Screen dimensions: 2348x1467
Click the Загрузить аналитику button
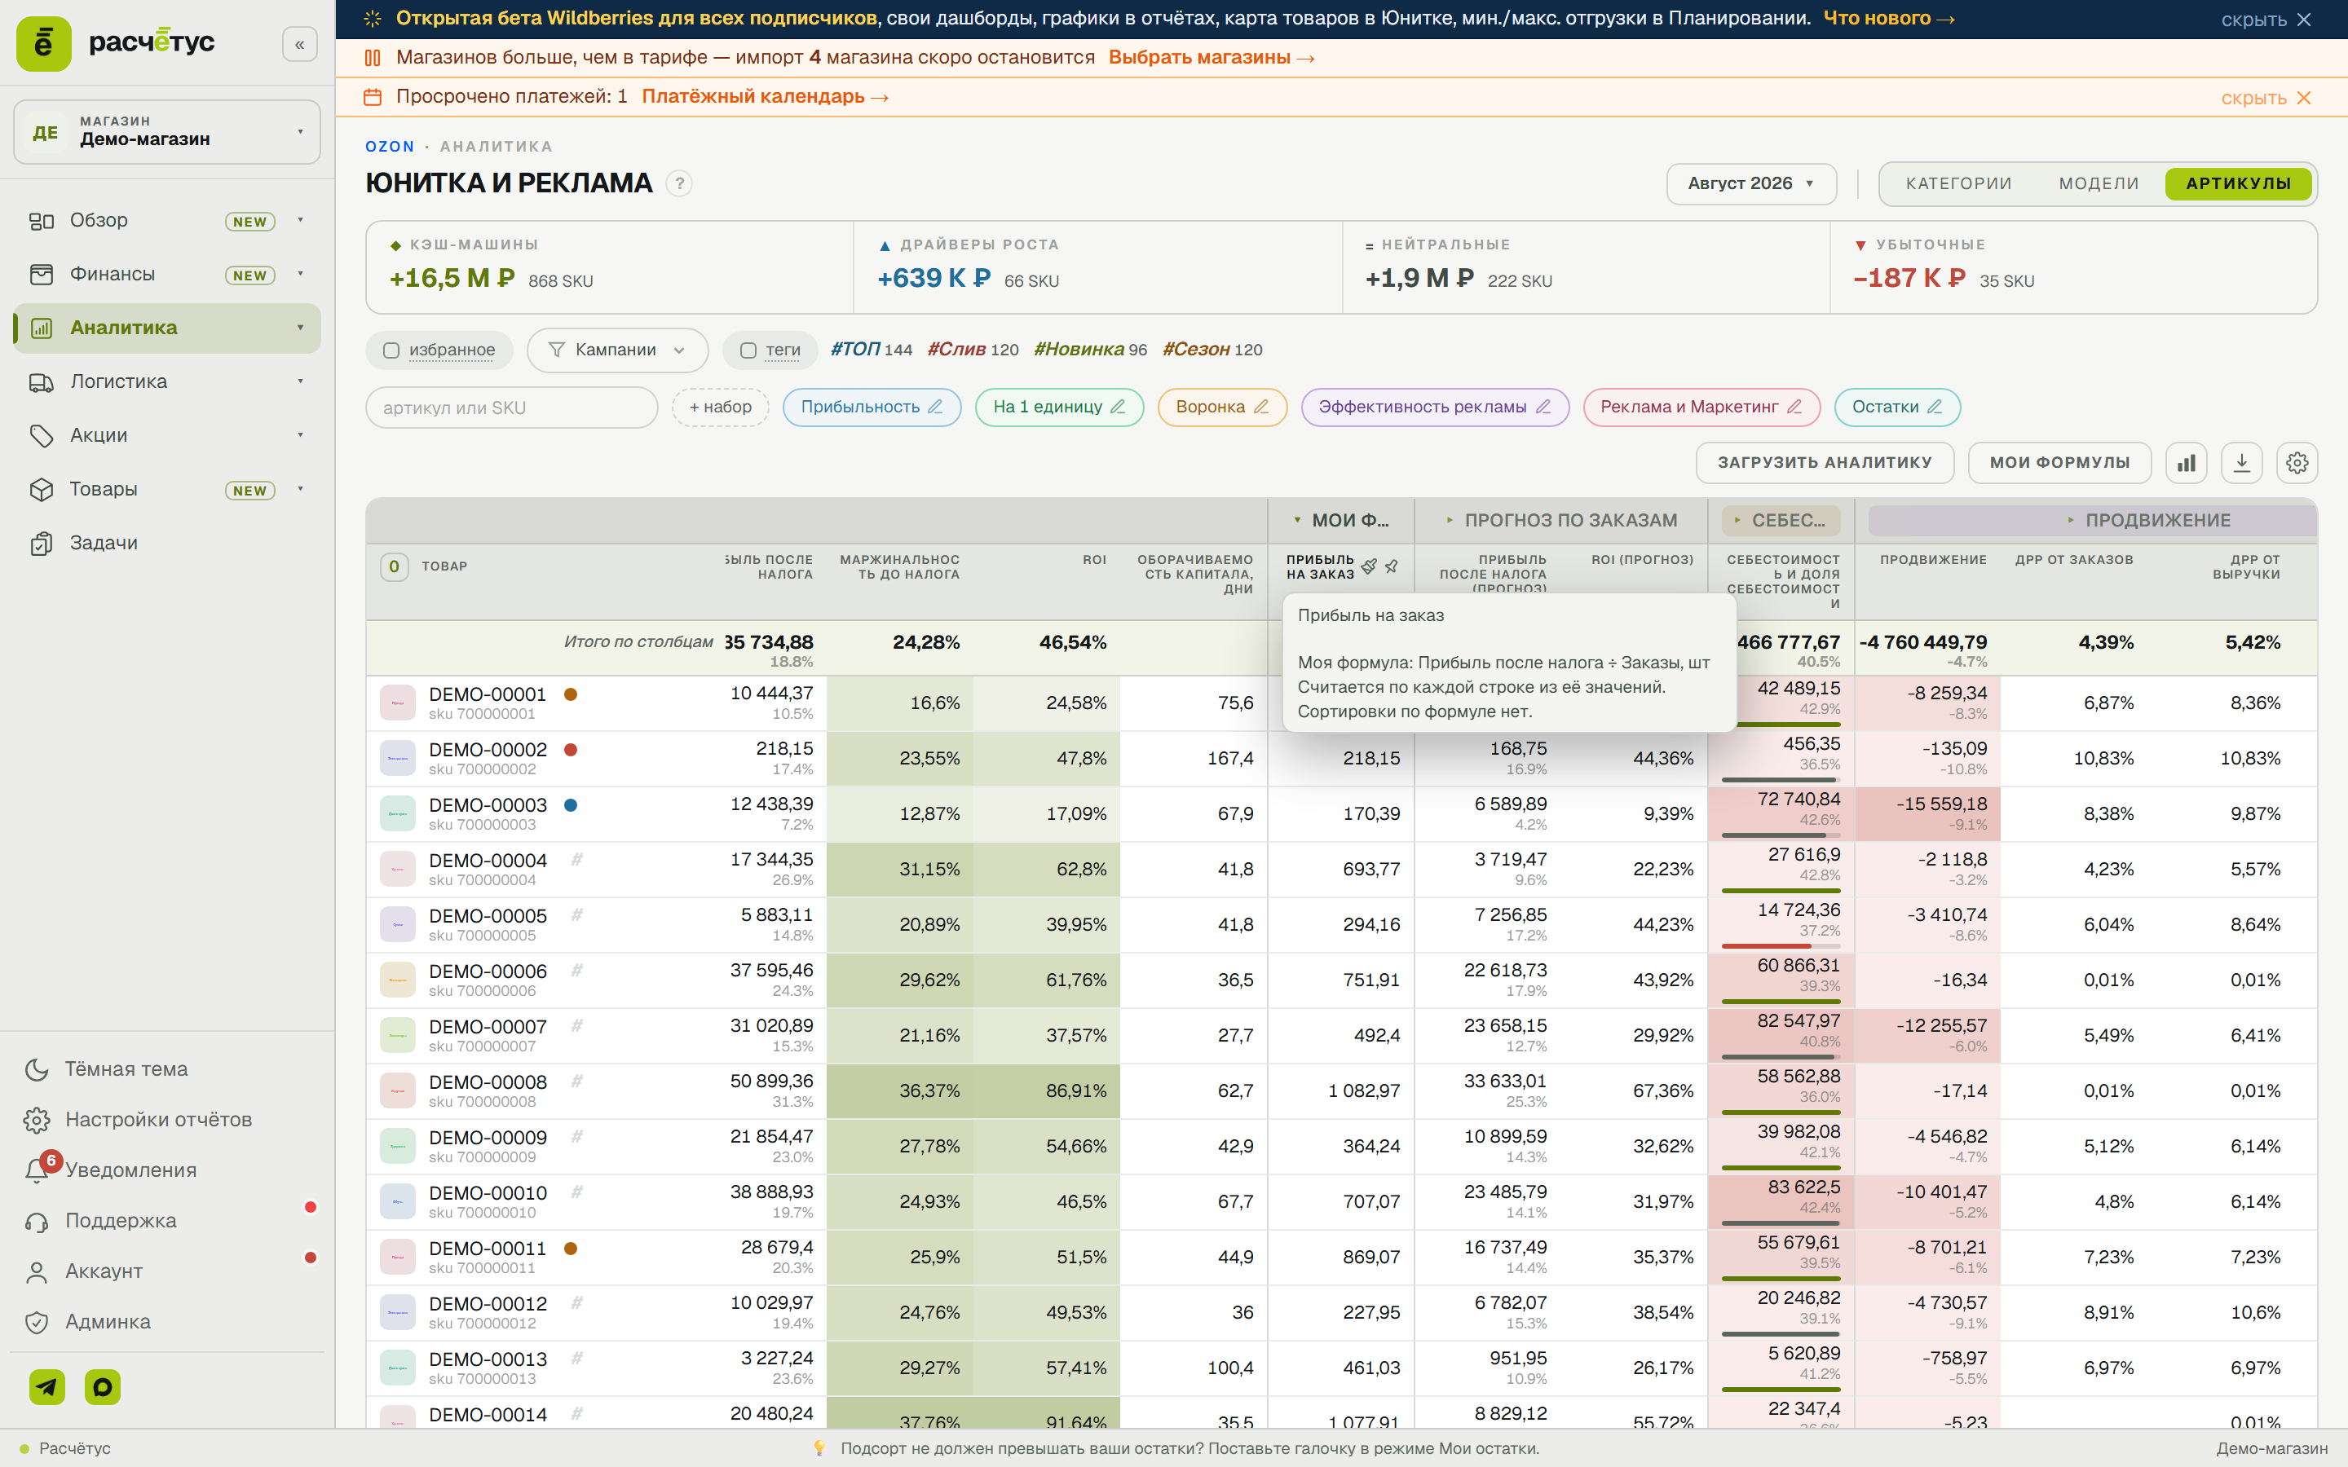(x=1824, y=463)
